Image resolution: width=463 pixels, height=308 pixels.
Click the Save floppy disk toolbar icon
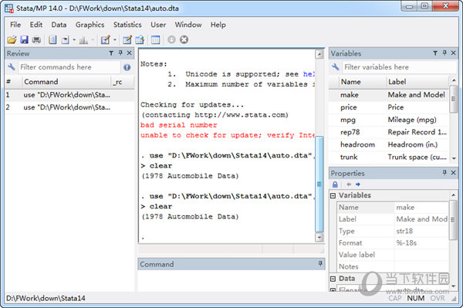[x=24, y=39]
